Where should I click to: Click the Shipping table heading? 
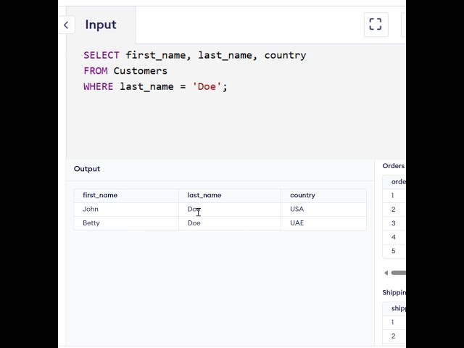(x=394, y=293)
